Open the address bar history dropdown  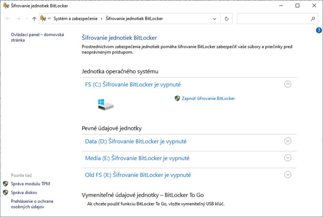214,19
